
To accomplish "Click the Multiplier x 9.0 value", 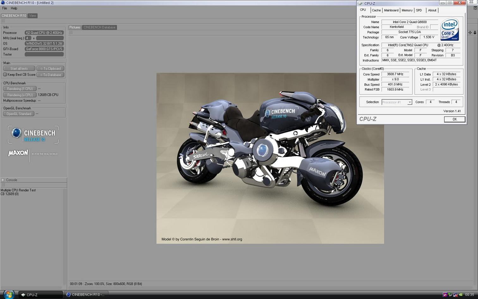I will [395, 79].
